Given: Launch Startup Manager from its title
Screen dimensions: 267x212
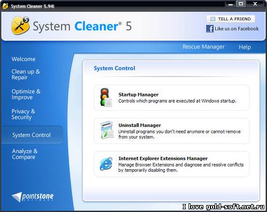Looking at the screenshot, I should coord(138,95).
